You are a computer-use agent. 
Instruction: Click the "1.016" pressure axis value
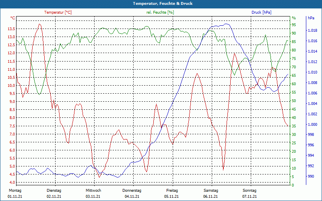click(x=312, y=41)
